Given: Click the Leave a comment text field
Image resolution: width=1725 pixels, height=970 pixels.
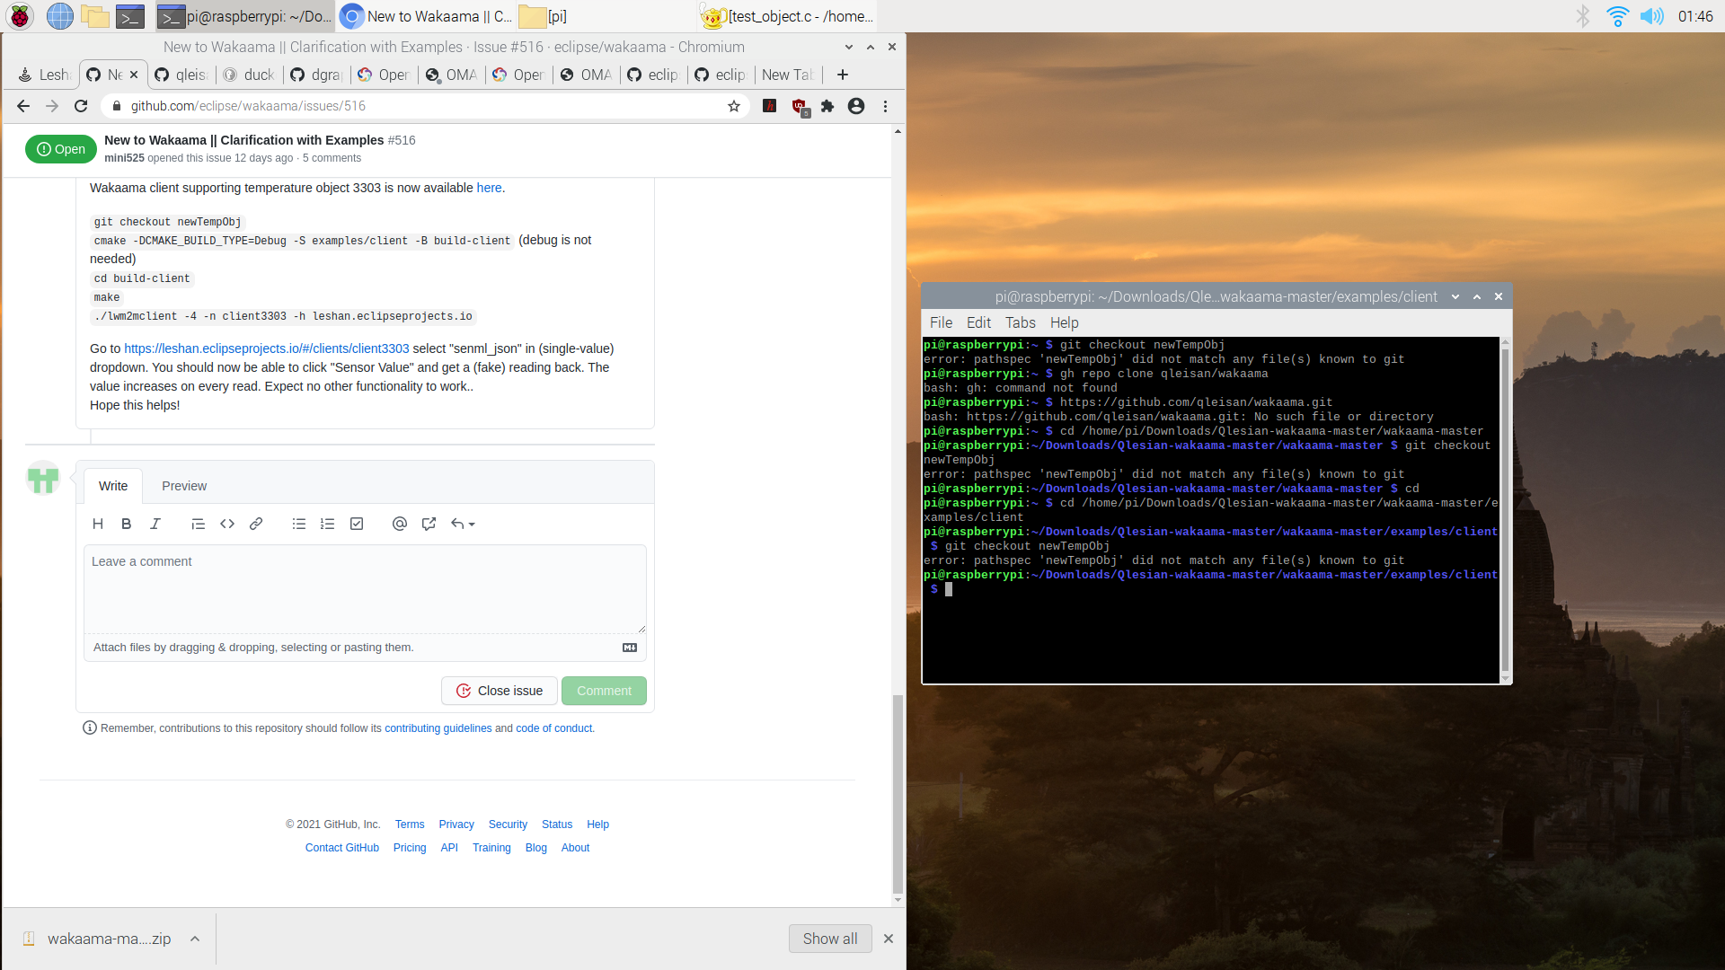Looking at the screenshot, I should tap(364, 588).
